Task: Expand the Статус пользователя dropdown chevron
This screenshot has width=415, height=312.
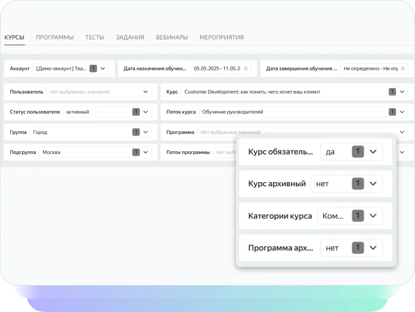Action: point(145,112)
